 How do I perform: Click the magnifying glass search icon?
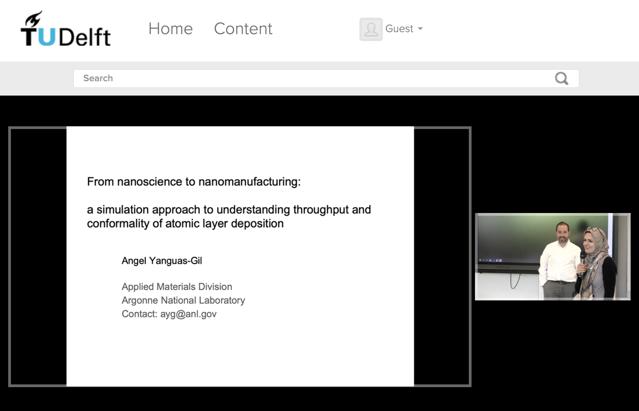[561, 79]
